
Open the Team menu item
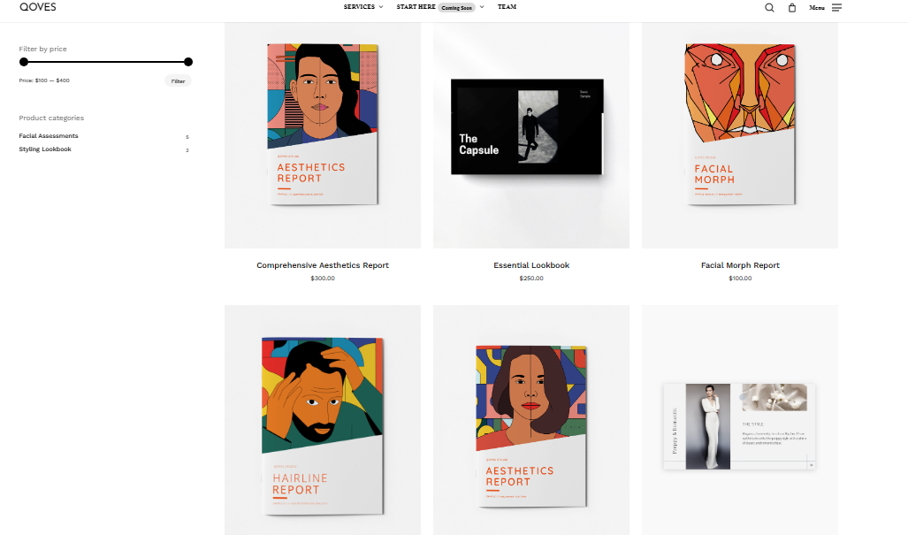[507, 7]
